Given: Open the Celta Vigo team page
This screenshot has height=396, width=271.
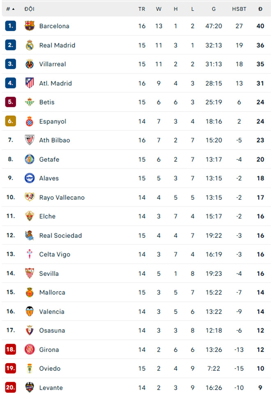Looking at the screenshot, I should coord(54,255).
